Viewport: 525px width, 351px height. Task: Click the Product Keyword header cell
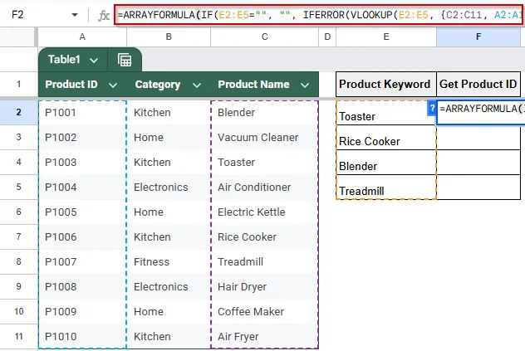(386, 84)
